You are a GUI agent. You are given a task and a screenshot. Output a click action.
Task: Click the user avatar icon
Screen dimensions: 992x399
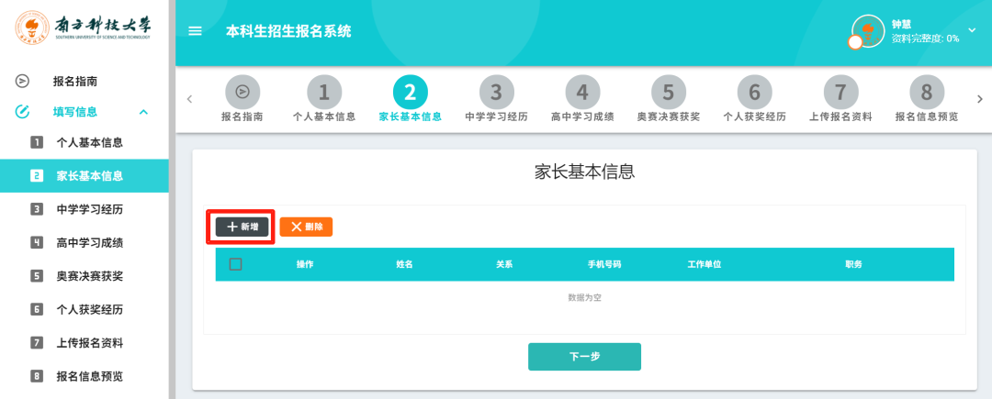click(867, 30)
